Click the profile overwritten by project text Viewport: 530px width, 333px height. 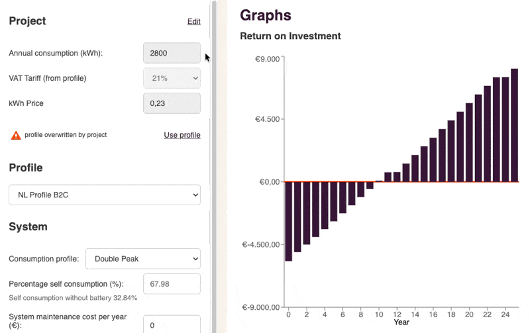tap(66, 135)
